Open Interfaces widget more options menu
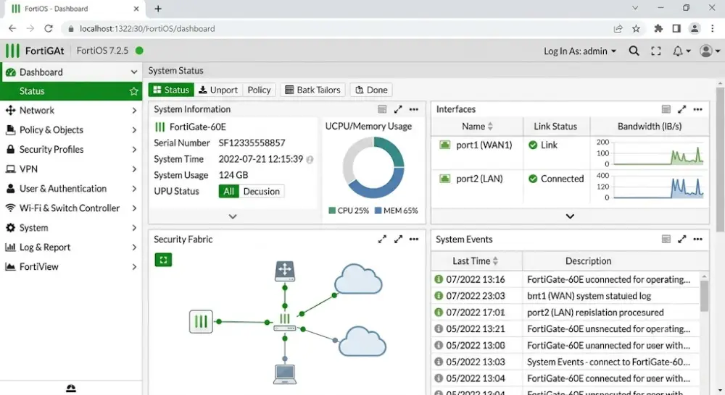This screenshot has height=395, width=725. (697, 109)
